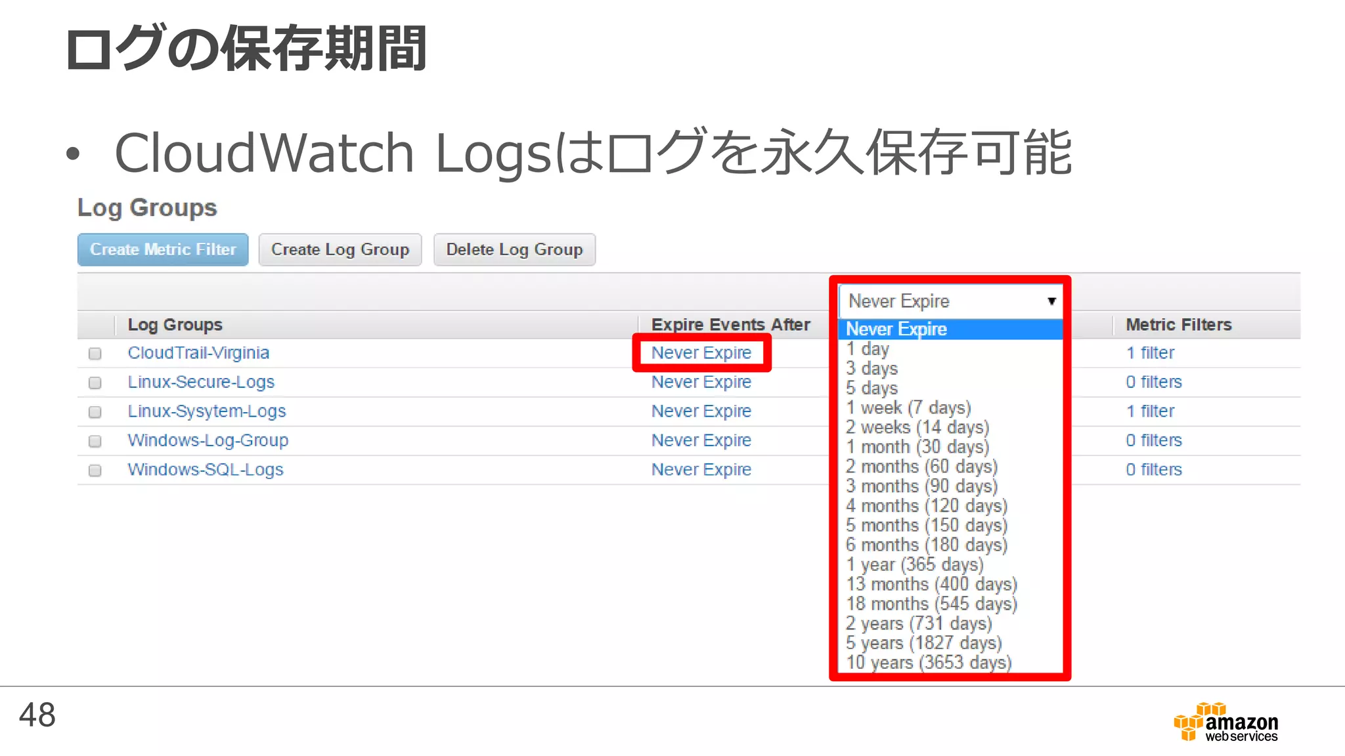Viewport: 1345px width, 756px height.
Task: Open the 1 filter link for Linux-Sysytem-Logs
Action: [1151, 411]
